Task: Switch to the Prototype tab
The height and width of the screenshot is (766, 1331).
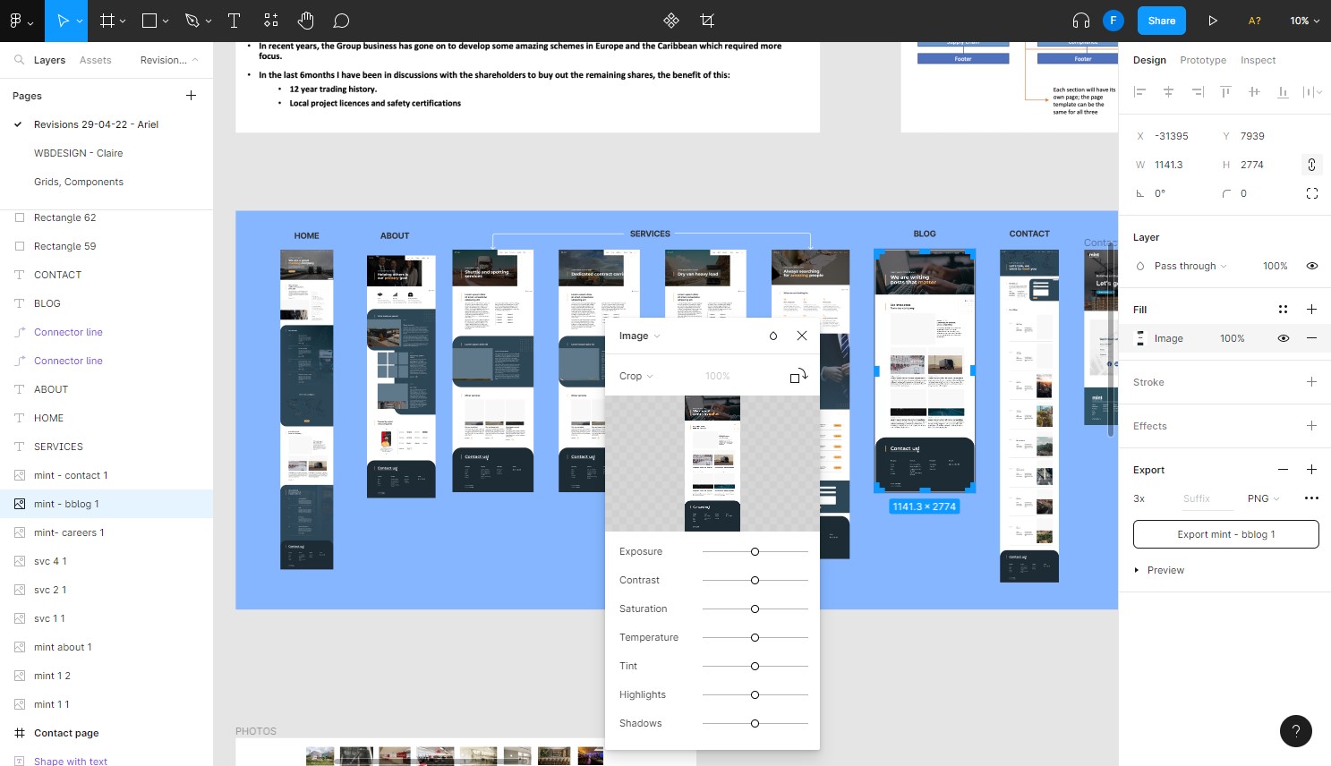Action: (1203, 60)
